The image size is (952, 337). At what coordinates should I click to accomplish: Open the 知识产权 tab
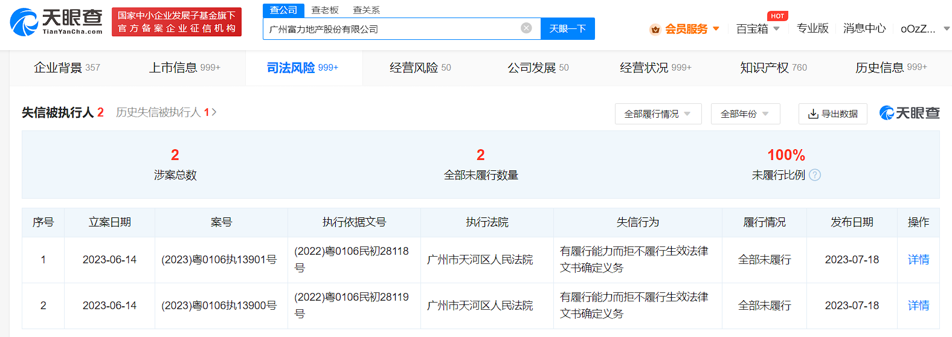pos(774,68)
